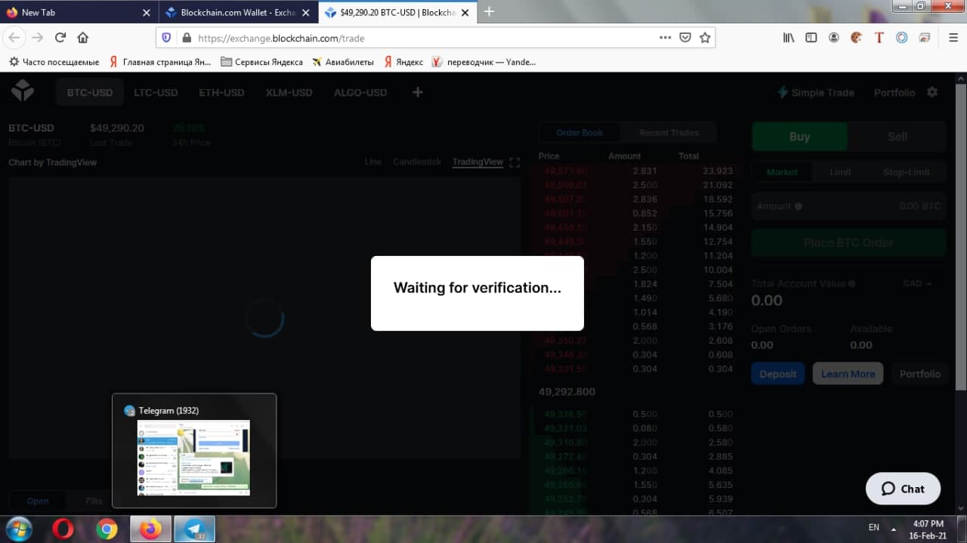Choose Limit order type
The image size is (967, 543).
coord(840,172)
